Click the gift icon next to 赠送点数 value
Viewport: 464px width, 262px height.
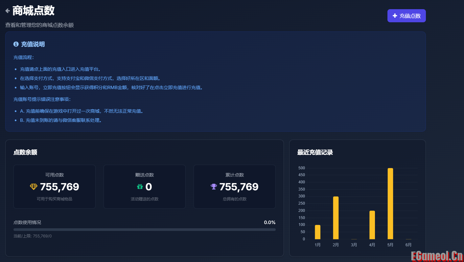(x=140, y=187)
